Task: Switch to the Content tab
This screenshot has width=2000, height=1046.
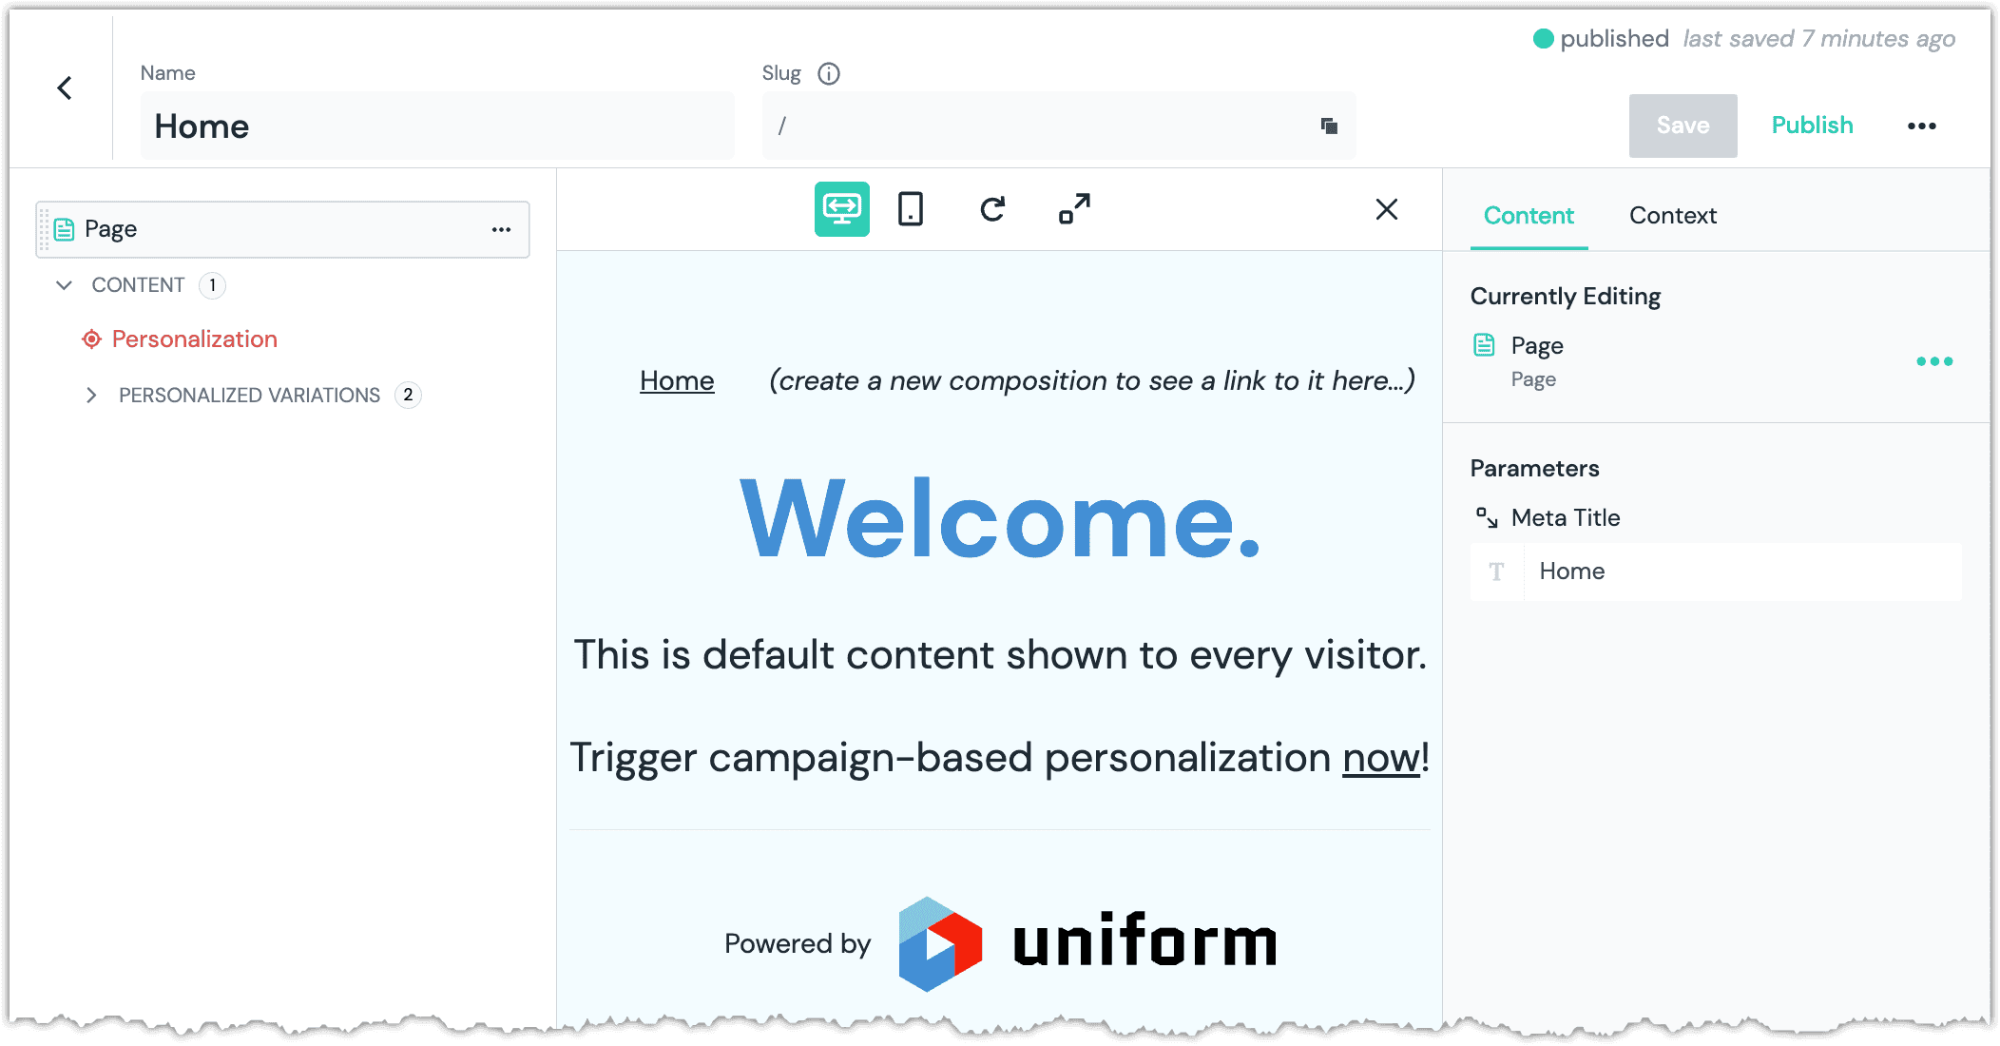Action: pyautogui.click(x=1528, y=216)
